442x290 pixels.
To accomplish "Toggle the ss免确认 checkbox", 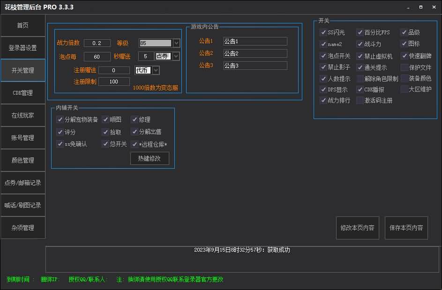I will [x=60, y=144].
